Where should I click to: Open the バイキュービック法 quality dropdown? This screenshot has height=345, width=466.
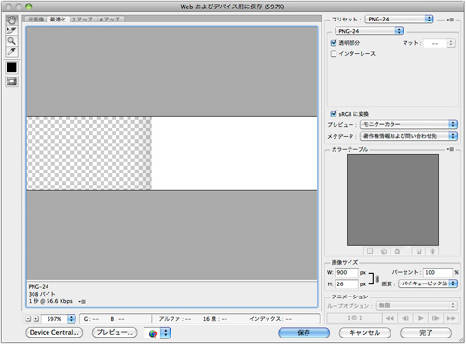tap(428, 283)
